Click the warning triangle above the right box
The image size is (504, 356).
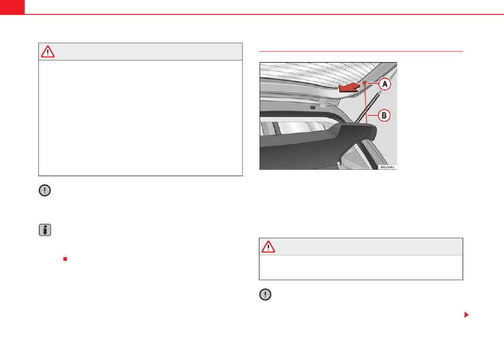pyautogui.click(x=268, y=247)
